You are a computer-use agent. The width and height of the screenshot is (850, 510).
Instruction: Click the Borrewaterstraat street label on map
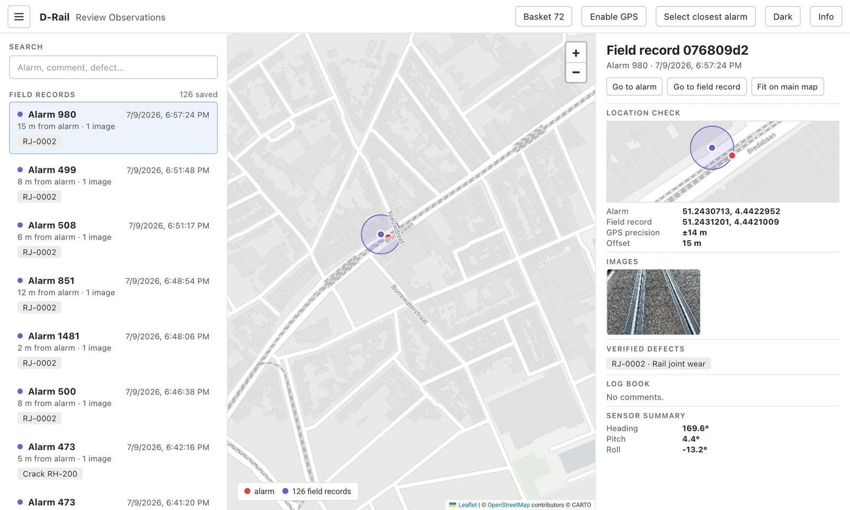[409, 304]
